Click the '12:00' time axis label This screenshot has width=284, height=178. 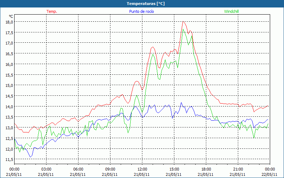click(142, 169)
